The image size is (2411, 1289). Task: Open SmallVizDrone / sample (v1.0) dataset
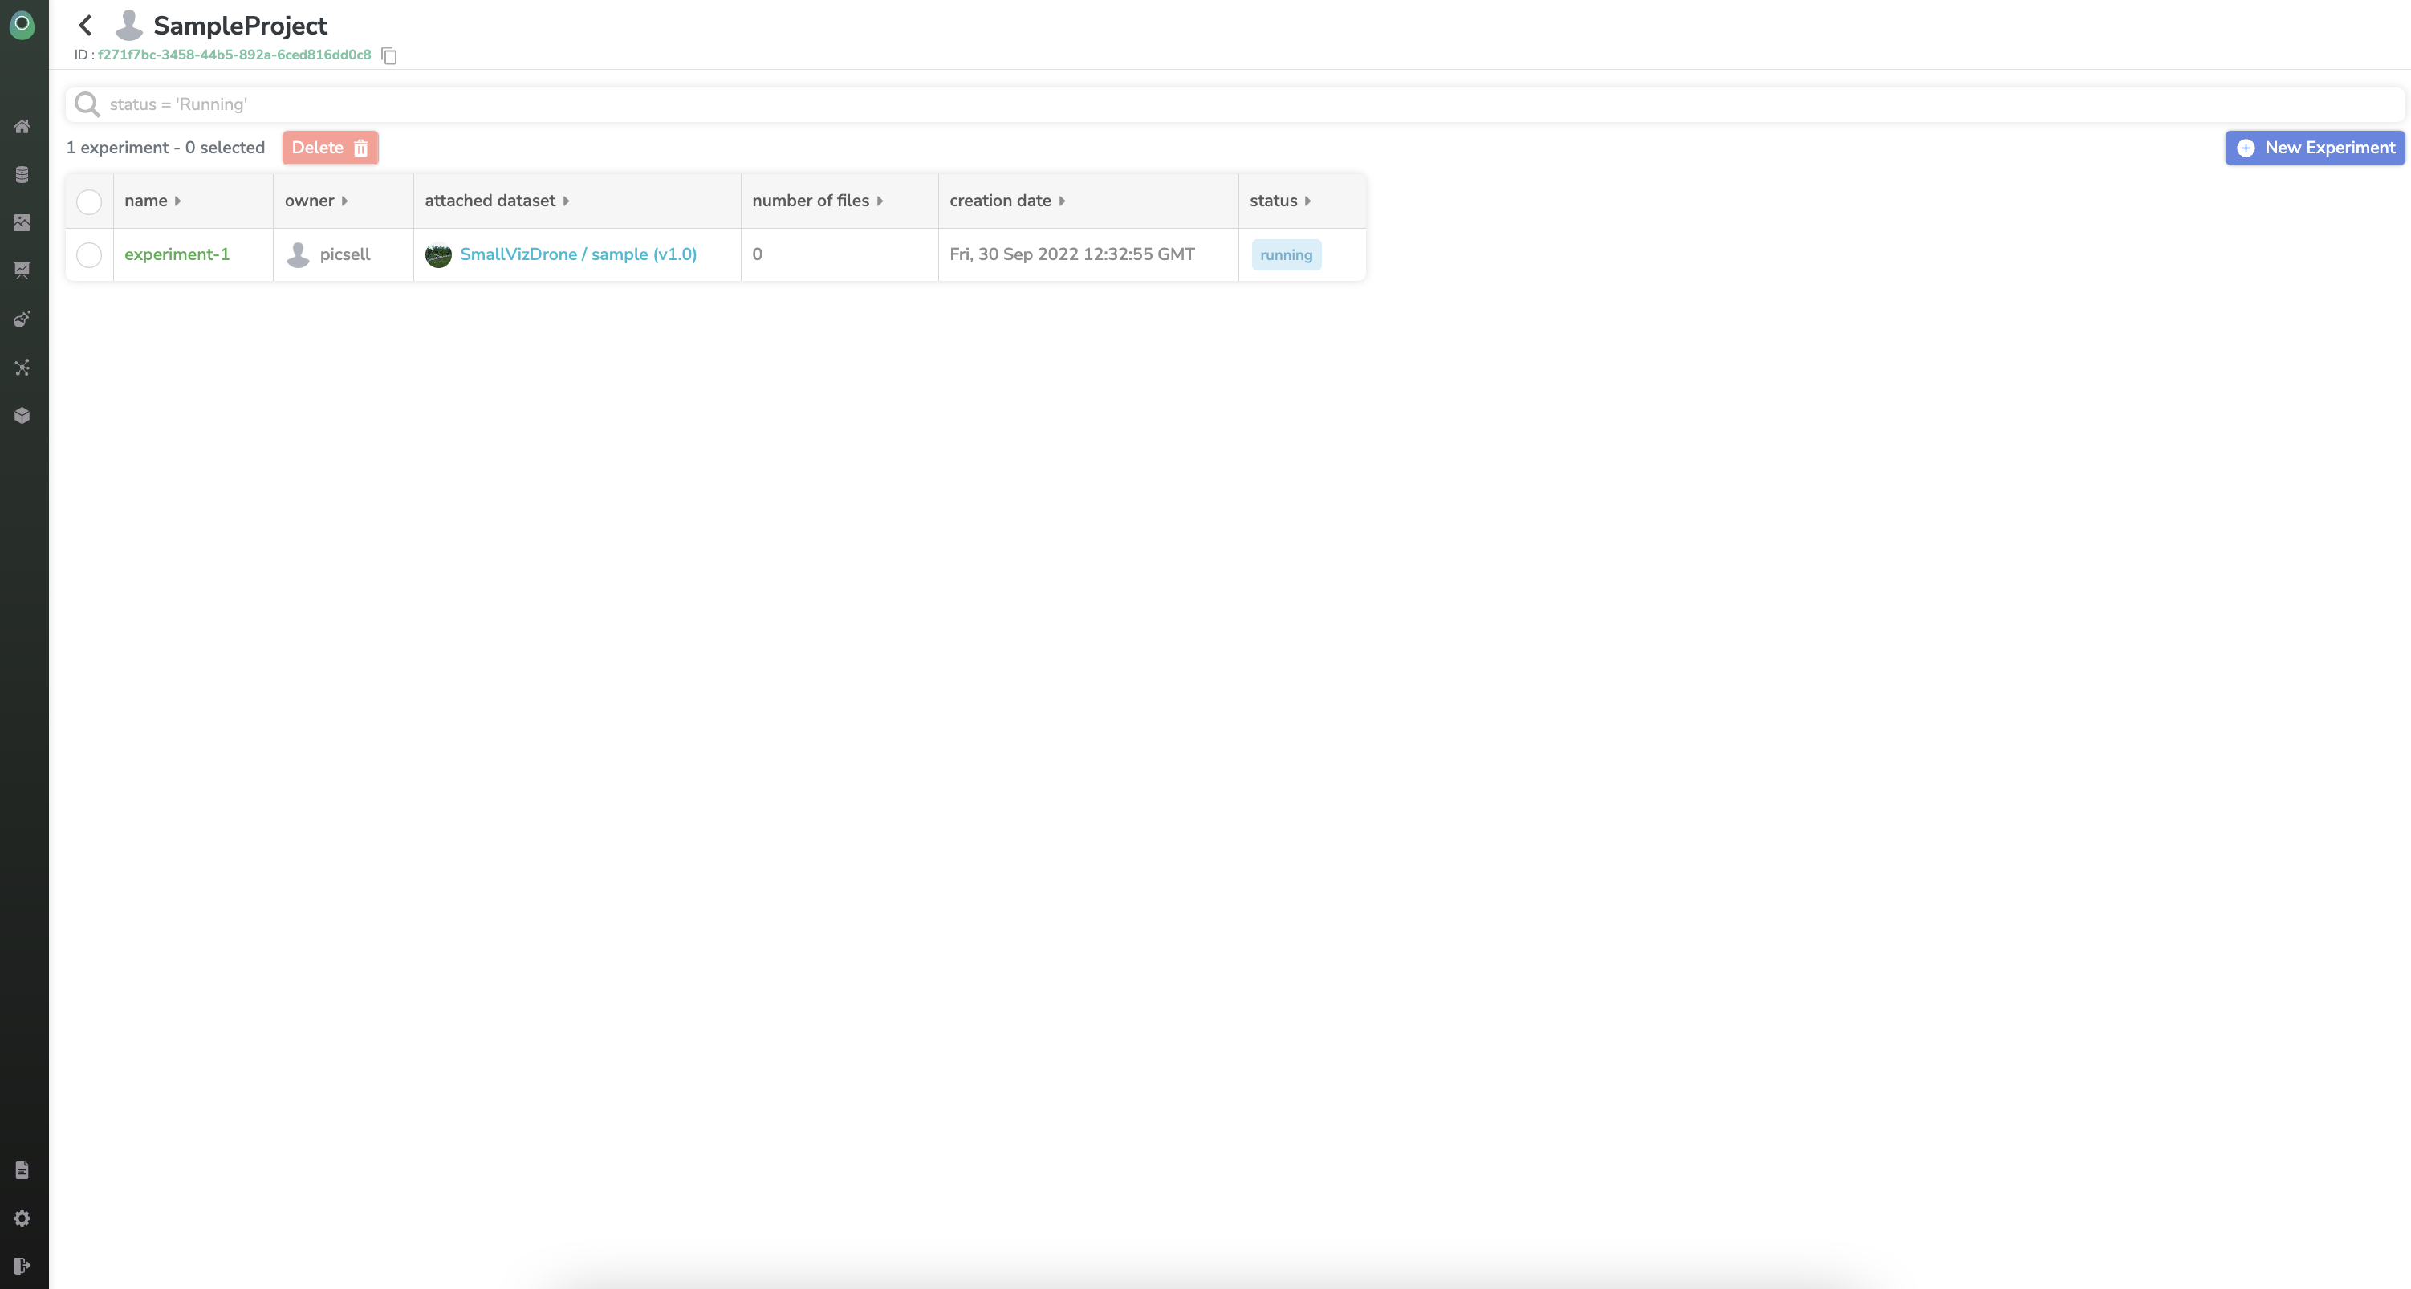[578, 254]
